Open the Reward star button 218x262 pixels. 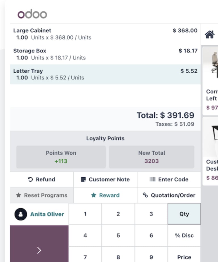[105, 195]
